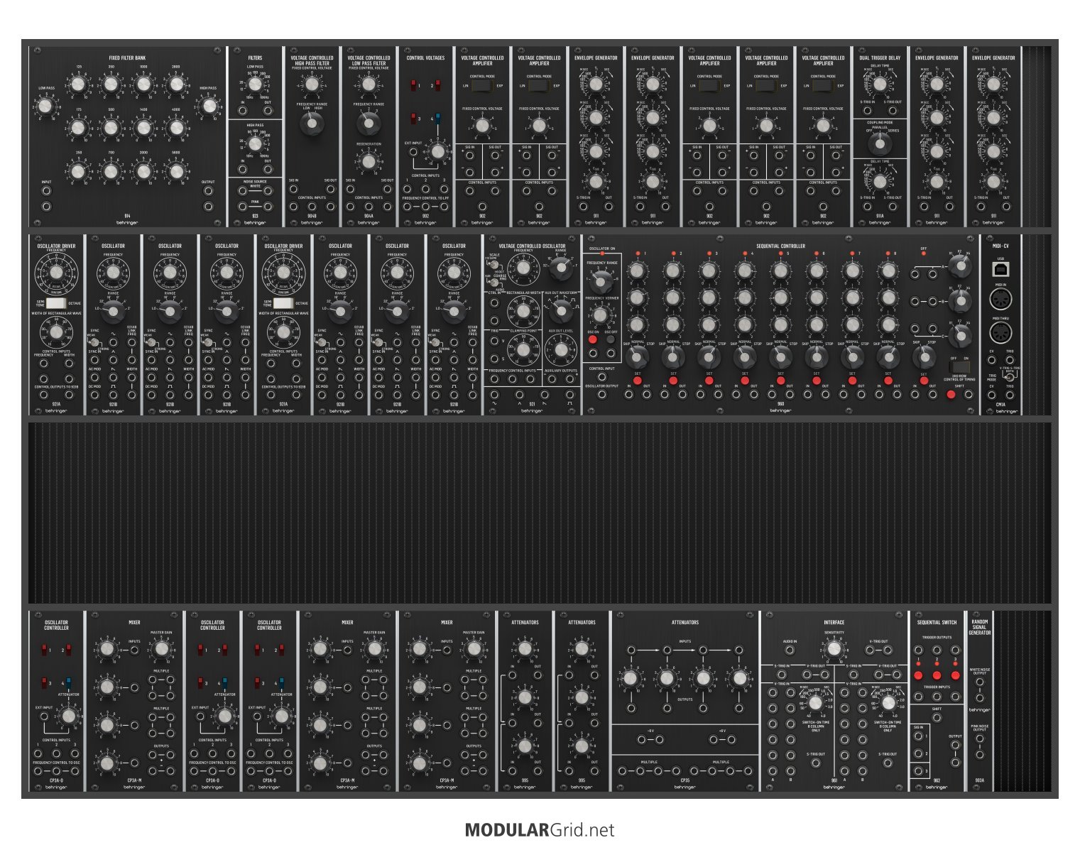
Task: Click the FIXED FILTER BANK module title
Action: coord(127,58)
